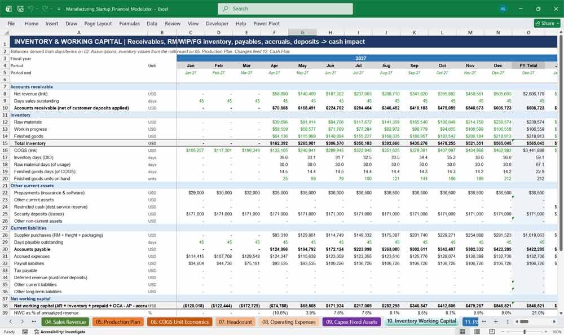The image size is (564, 335).
Task: Open the File menu
Action: tap(11, 23)
